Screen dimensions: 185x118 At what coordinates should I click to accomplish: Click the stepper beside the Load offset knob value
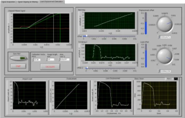point(159,71)
